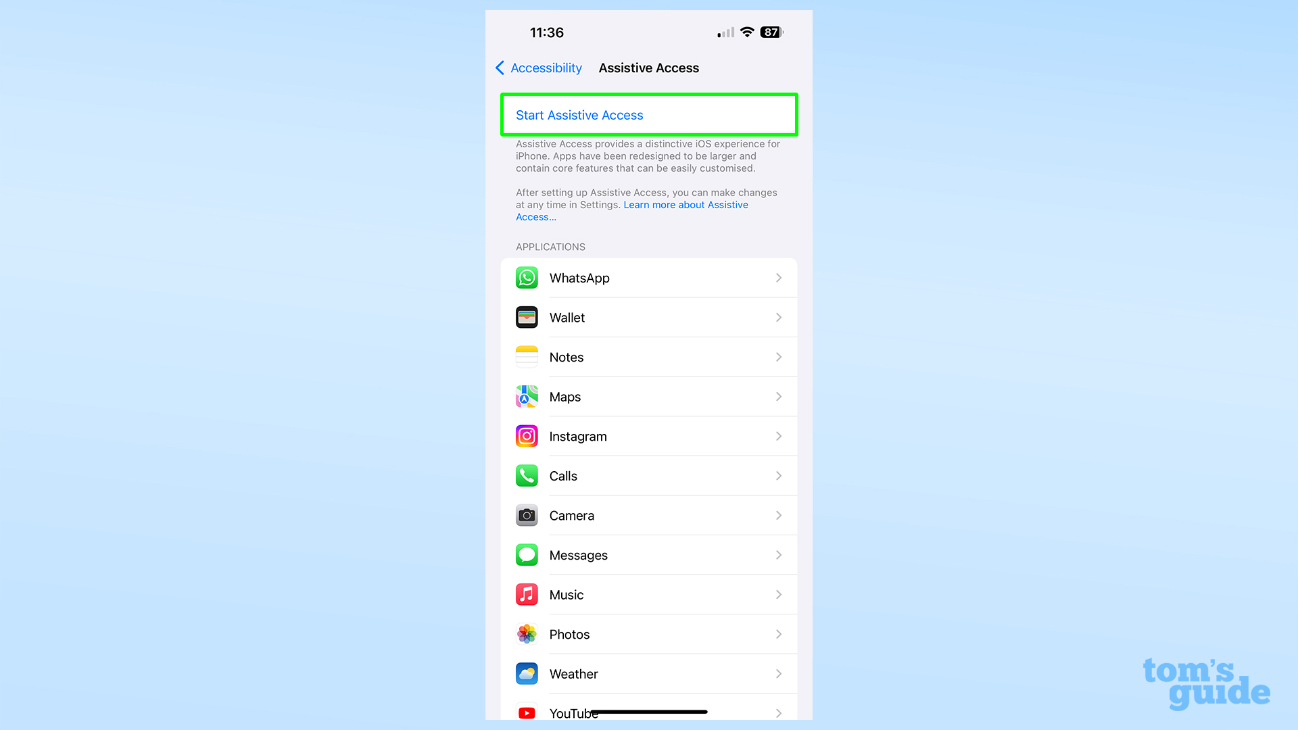Expand Messages app options chevron
This screenshot has width=1298, height=730.
coord(778,554)
